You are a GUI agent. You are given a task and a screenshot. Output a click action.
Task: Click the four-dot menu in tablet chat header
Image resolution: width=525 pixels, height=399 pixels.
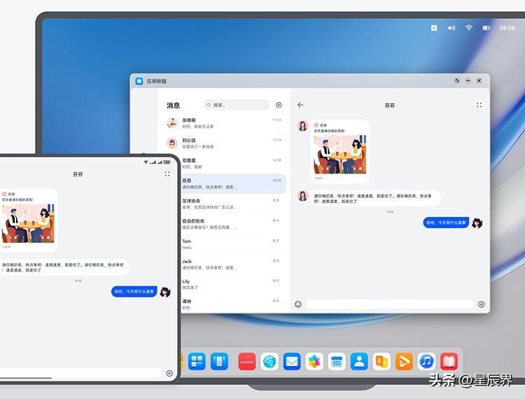[x=167, y=174]
